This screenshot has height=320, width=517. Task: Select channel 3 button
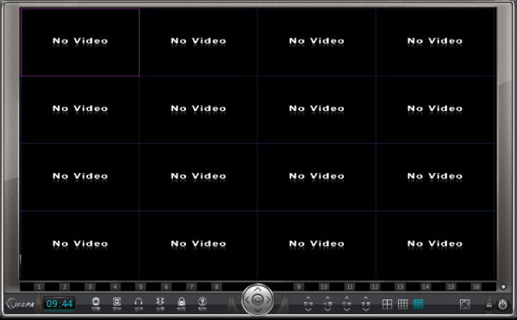click(90, 286)
